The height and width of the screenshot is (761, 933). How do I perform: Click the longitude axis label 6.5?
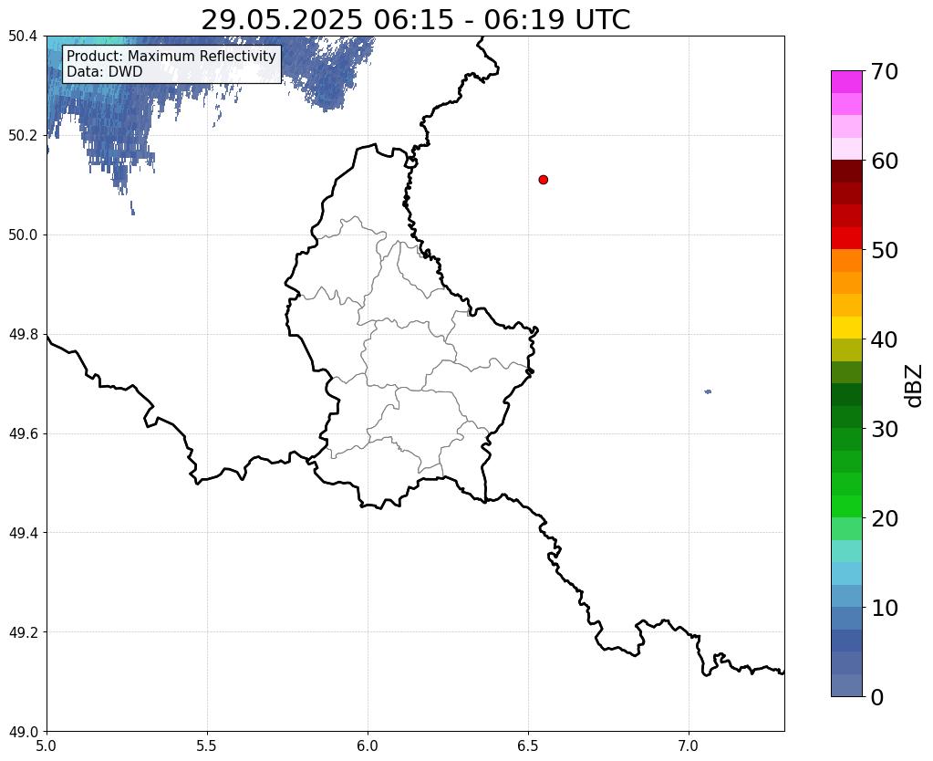point(528,745)
